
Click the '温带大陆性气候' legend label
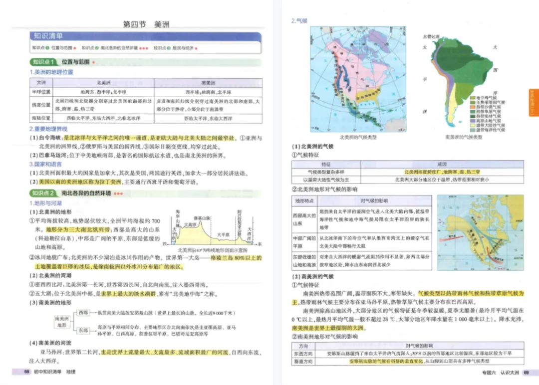[x=491, y=125]
